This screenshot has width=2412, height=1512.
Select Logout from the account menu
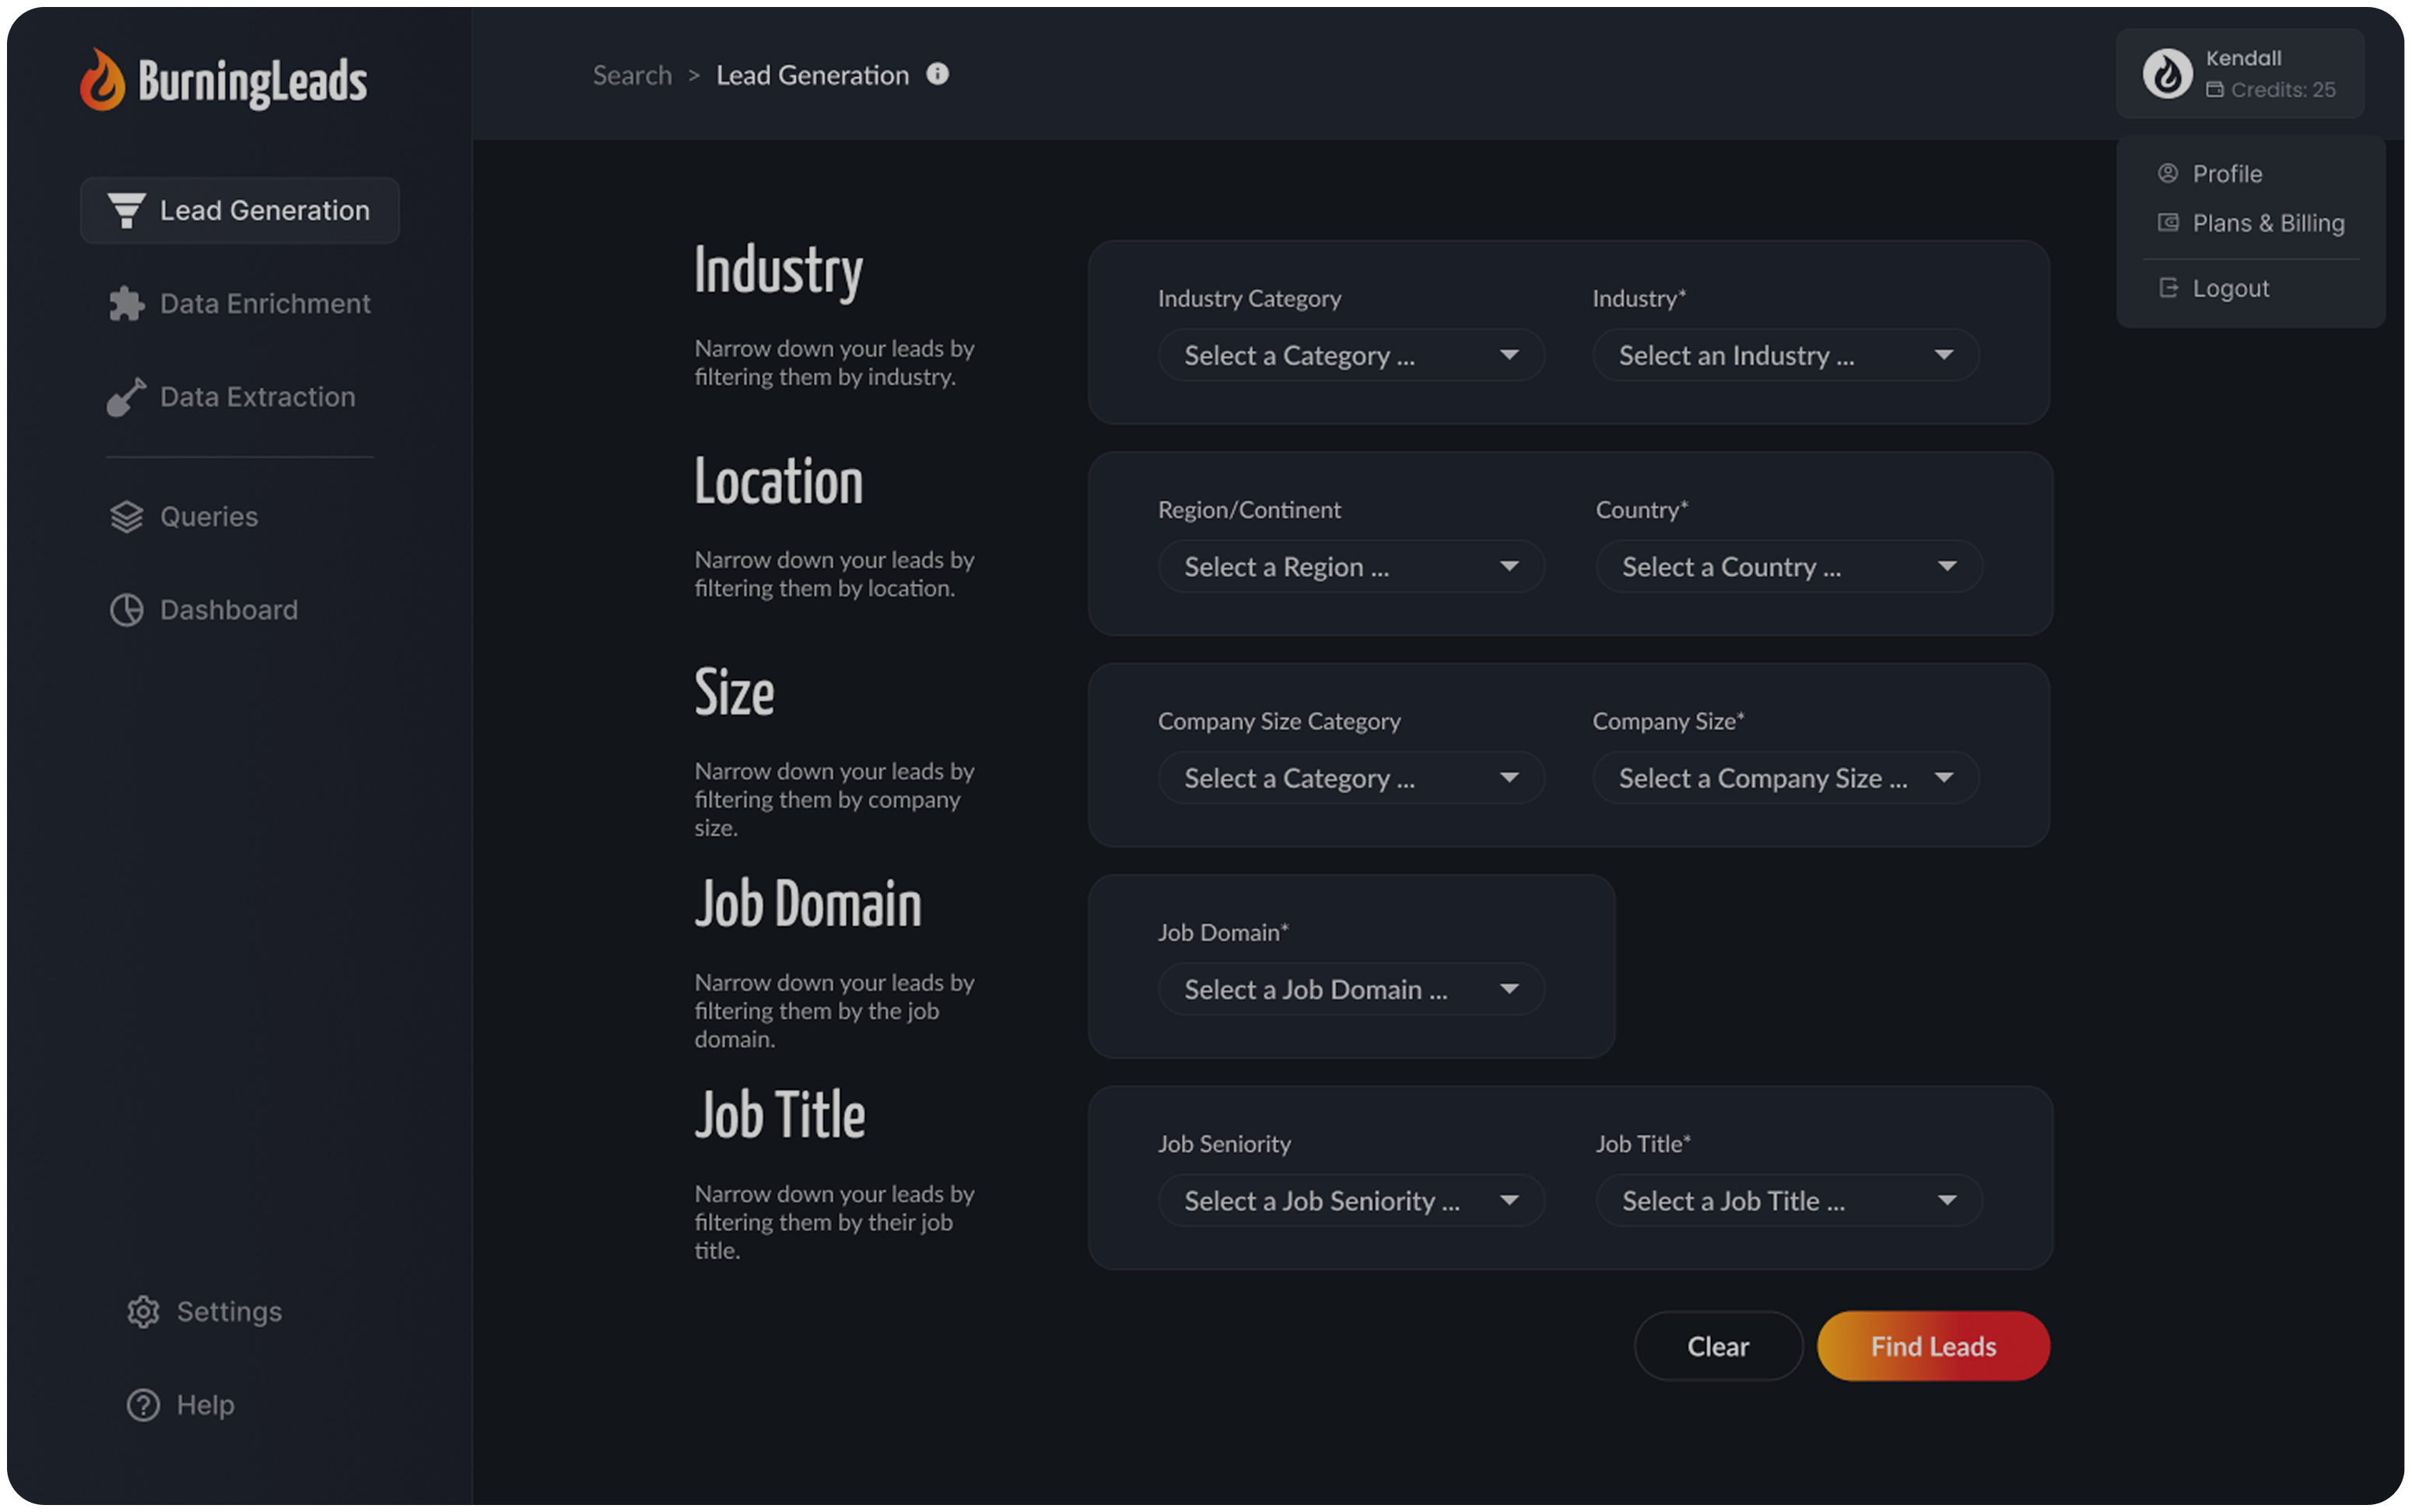click(2230, 288)
